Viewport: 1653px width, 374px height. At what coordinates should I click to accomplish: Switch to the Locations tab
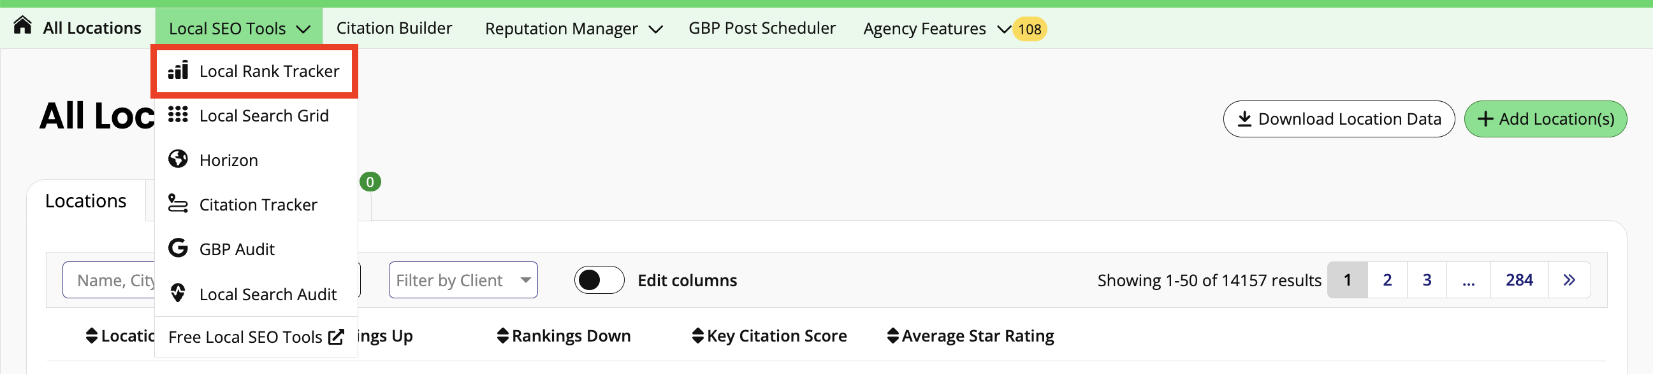point(86,200)
